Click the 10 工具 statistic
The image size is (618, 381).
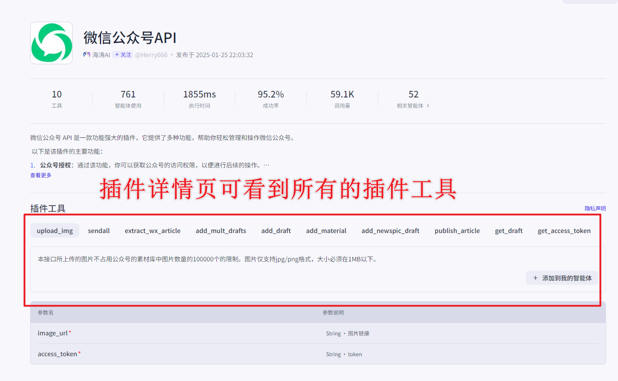57,99
